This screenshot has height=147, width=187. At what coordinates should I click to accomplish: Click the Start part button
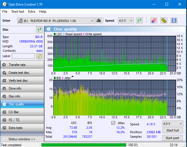click(x=173, y=138)
